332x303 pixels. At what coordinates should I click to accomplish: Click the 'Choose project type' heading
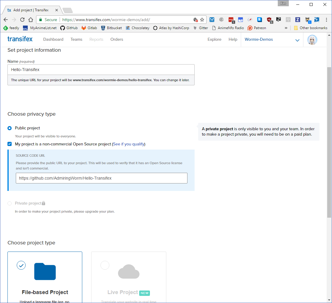tap(31, 243)
